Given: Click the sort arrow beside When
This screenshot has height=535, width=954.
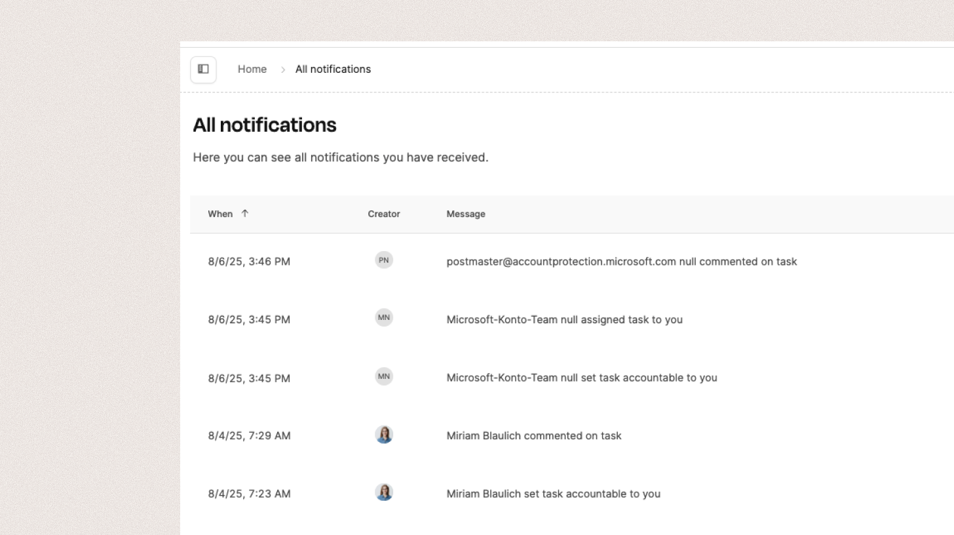Looking at the screenshot, I should coord(244,213).
